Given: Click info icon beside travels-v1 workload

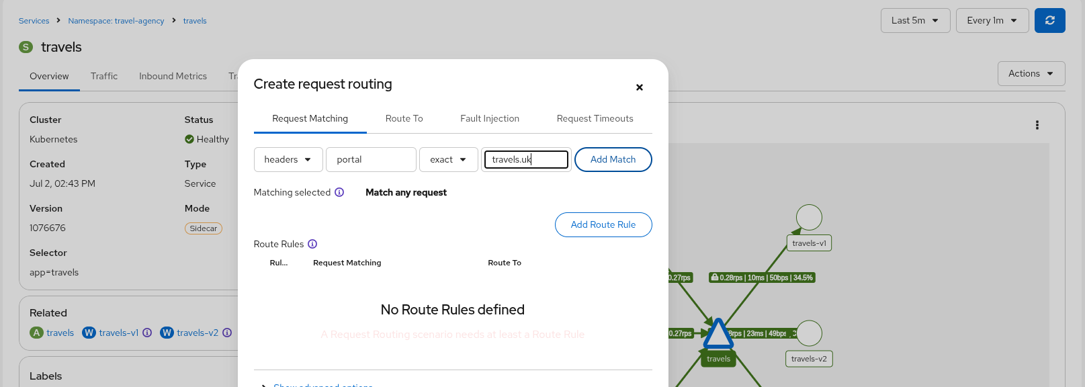Looking at the screenshot, I should click(147, 333).
